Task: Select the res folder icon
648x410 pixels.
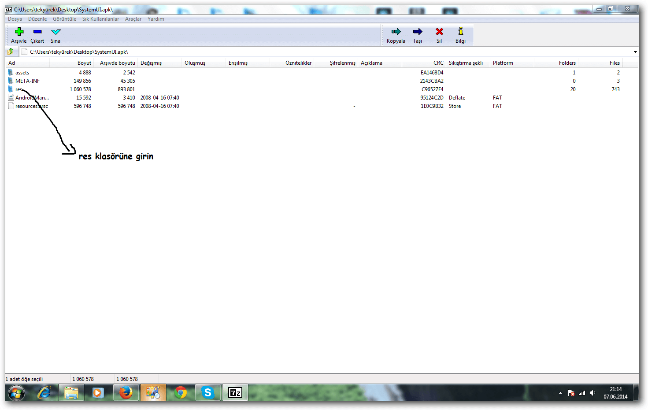Action: 11,89
